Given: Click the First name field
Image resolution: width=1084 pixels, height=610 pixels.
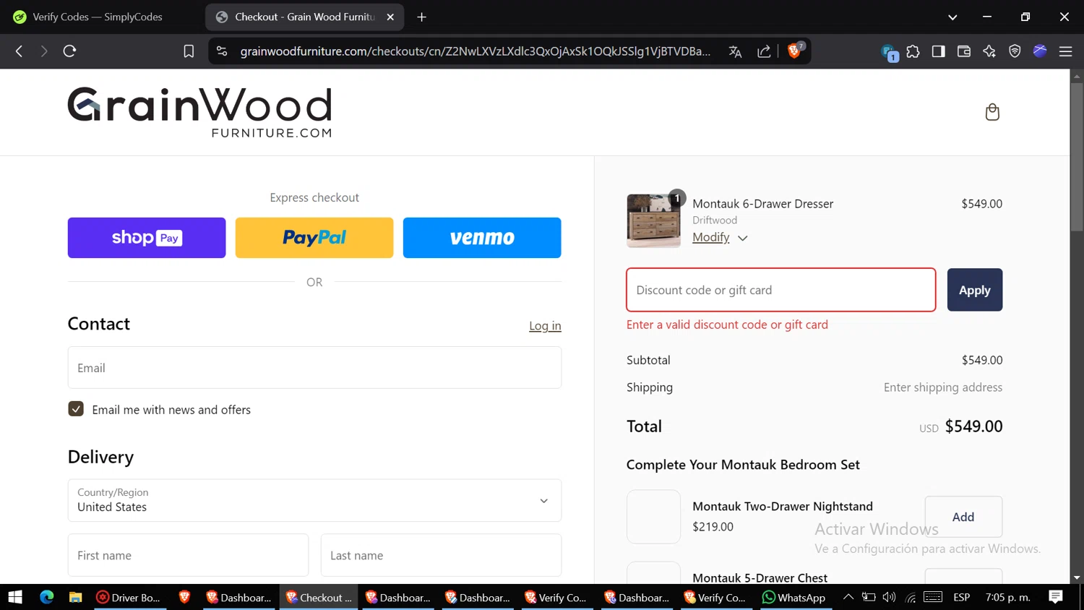Looking at the screenshot, I should [x=188, y=555].
